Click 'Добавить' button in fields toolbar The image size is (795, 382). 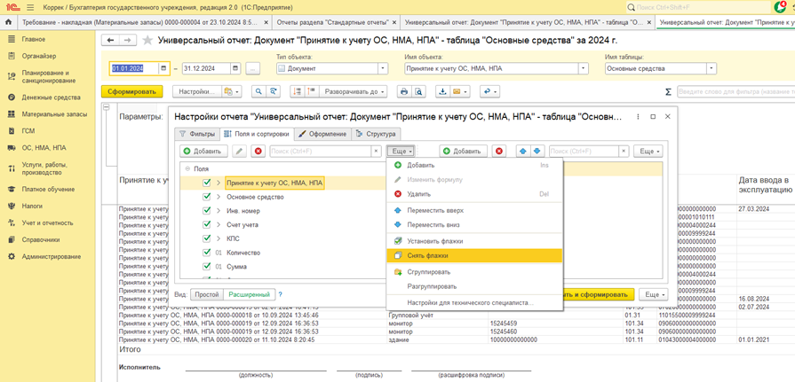(203, 152)
